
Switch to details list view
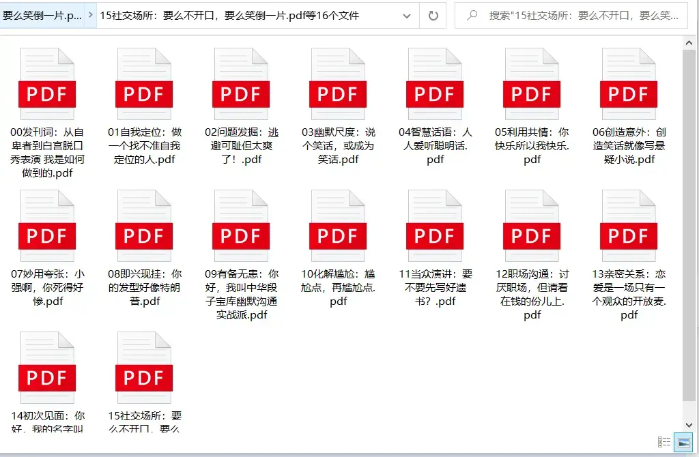point(663,441)
